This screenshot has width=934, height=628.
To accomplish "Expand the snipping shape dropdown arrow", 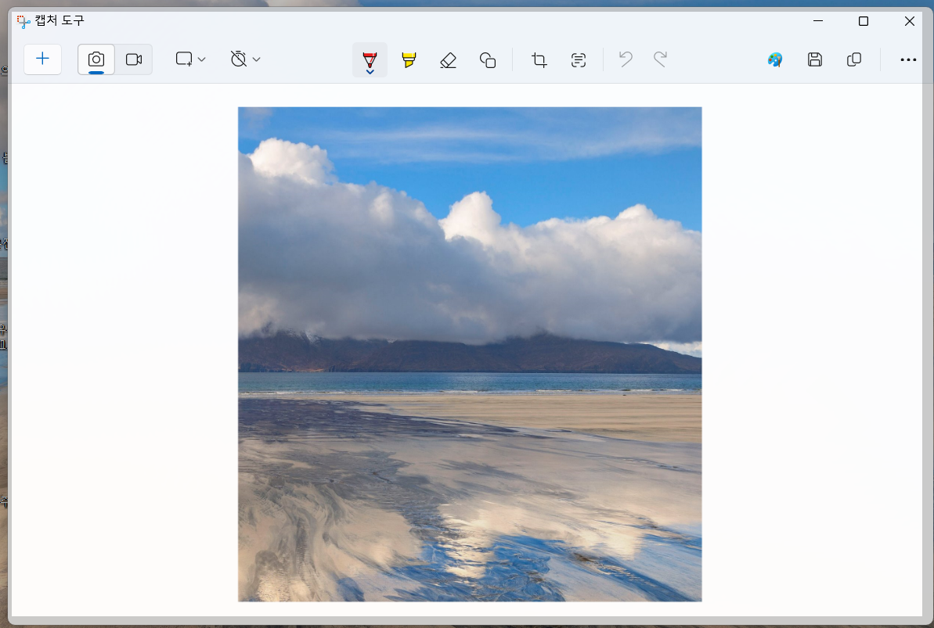I will [201, 59].
